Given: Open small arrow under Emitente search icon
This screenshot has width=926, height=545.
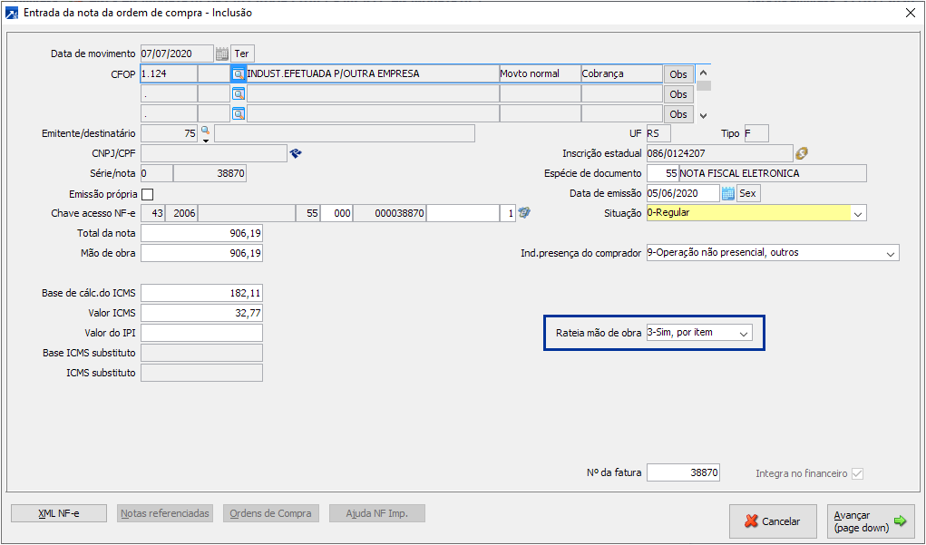Looking at the screenshot, I should [x=206, y=141].
